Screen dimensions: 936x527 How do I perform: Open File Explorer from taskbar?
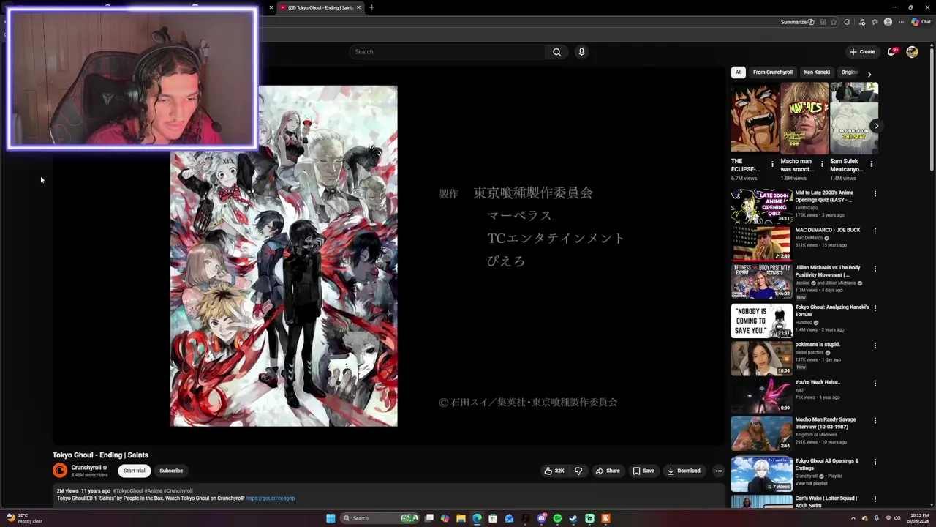(461, 518)
